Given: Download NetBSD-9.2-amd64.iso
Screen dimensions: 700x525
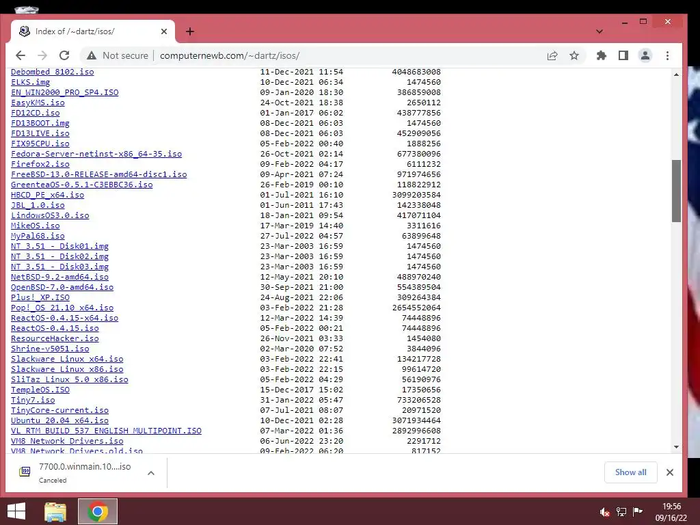Looking at the screenshot, I should (x=60, y=278).
